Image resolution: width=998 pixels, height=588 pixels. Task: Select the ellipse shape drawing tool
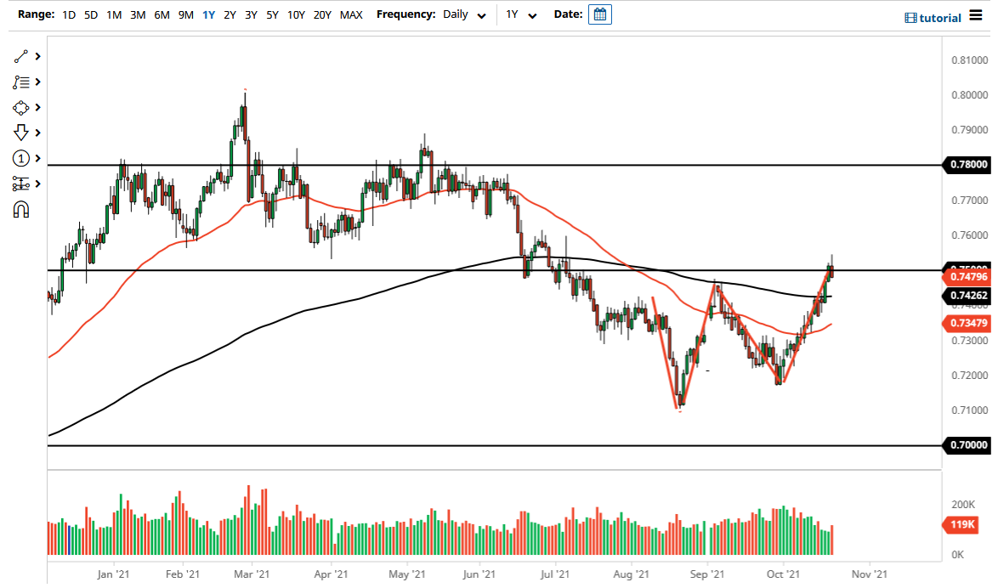[23, 107]
